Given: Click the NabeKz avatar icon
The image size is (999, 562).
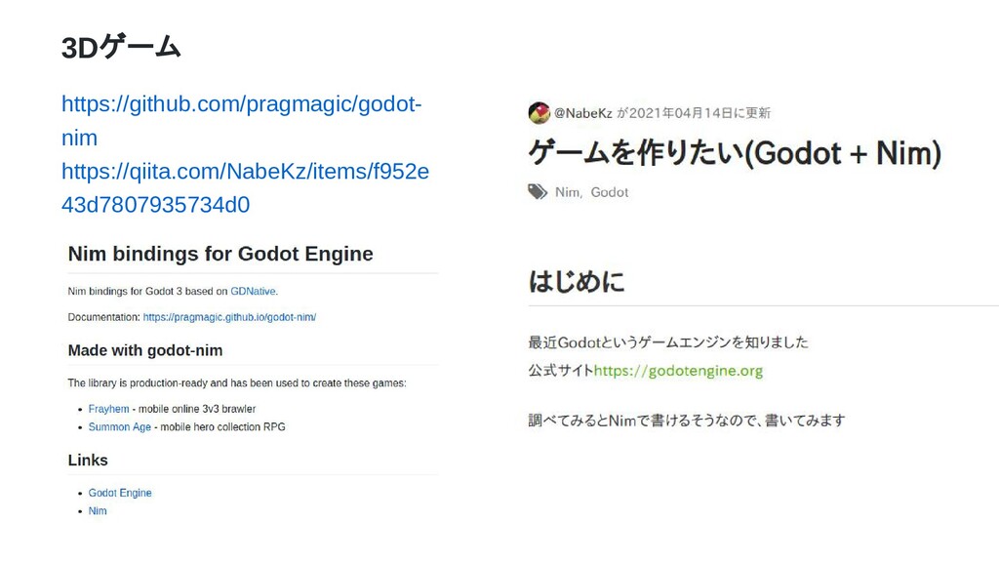Looking at the screenshot, I should pyautogui.click(x=539, y=113).
